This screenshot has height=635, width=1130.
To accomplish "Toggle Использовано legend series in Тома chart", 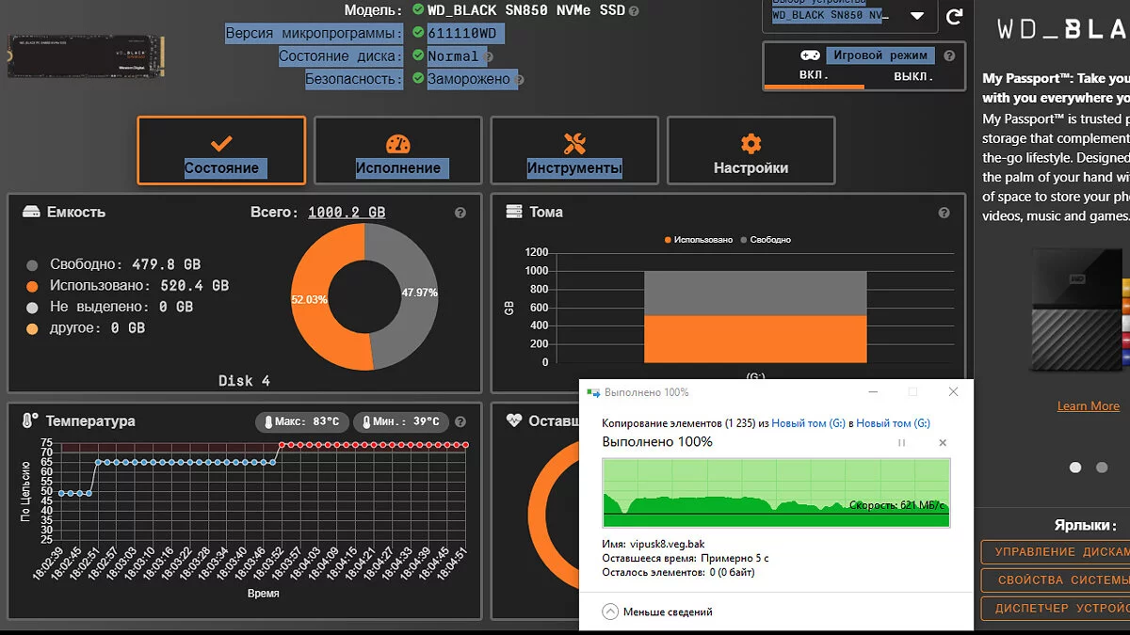I will click(x=698, y=240).
